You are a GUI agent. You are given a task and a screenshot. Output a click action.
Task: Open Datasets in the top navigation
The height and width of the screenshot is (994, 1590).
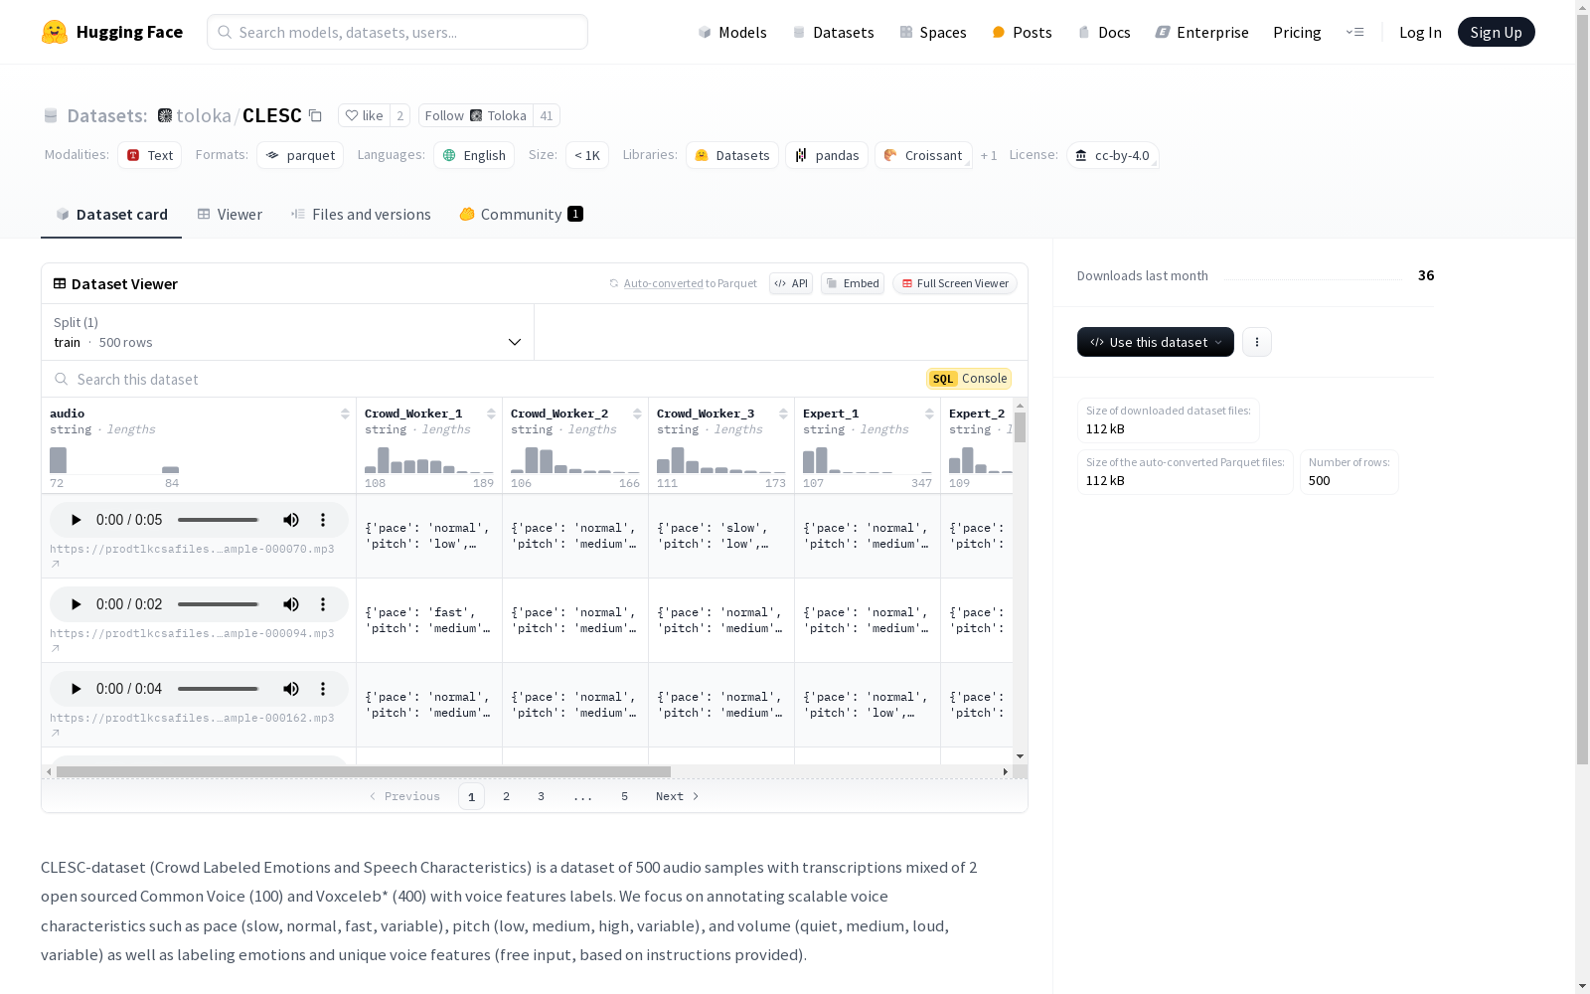click(x=833, y=32)
